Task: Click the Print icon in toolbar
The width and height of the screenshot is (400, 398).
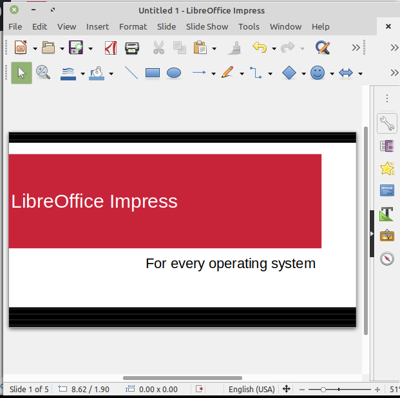Action: pos(131,48)
